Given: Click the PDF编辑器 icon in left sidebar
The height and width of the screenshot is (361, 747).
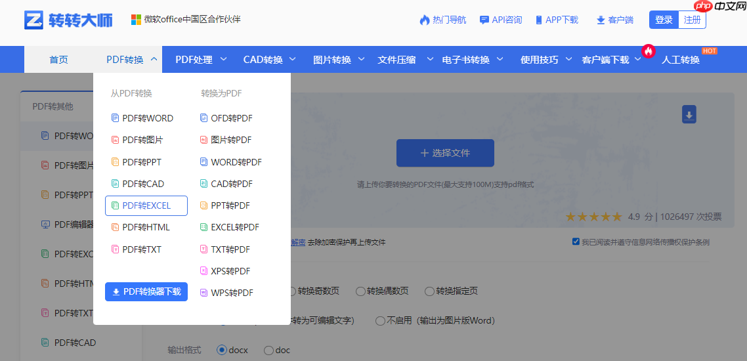Looking at the screenshot, I should point(45,224).
